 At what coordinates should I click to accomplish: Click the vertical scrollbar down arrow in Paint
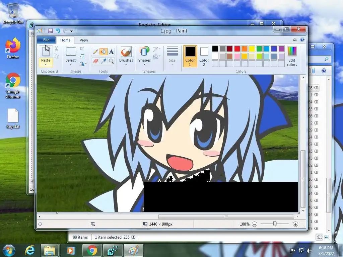point(303,211)
